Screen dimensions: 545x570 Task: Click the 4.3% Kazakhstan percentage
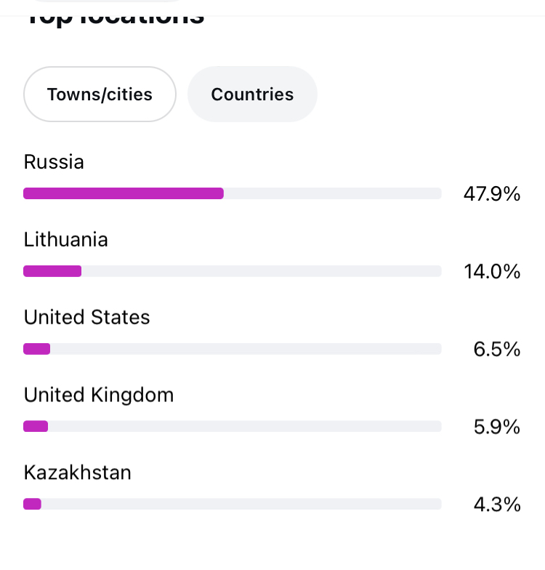tap(497, 505)
